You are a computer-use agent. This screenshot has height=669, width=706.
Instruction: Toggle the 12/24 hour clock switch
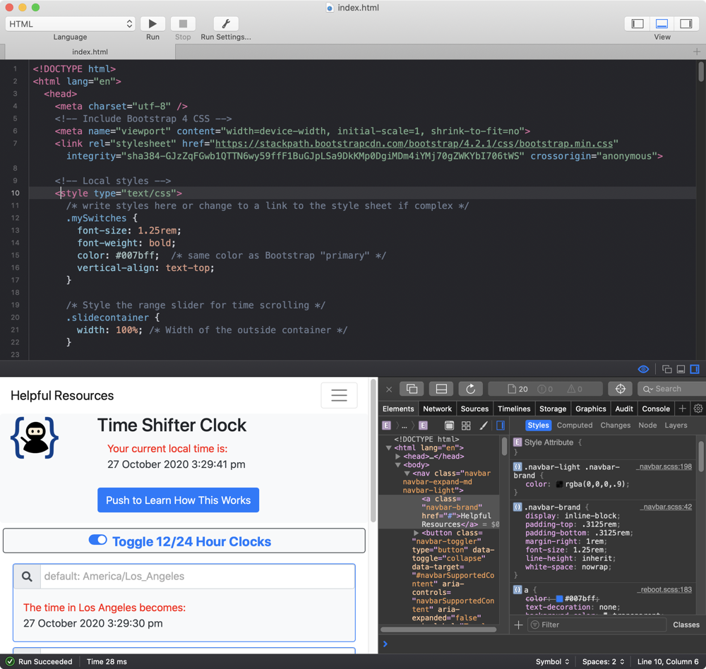98,541
